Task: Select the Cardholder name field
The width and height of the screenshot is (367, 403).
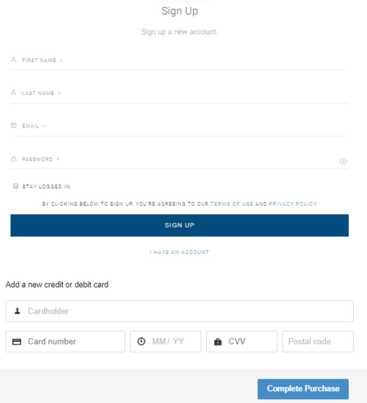Action: pyautogui.click(x=180, y=311)
